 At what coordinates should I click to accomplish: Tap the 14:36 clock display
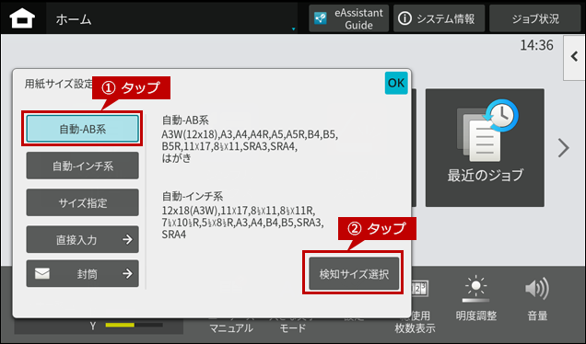(536, 45)
